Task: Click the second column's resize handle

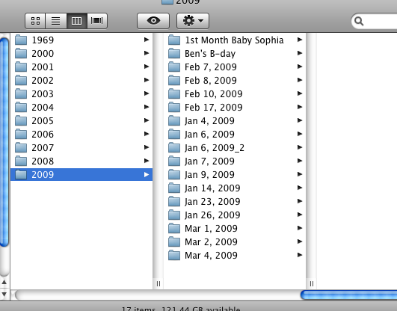Action: click(312, 283)
